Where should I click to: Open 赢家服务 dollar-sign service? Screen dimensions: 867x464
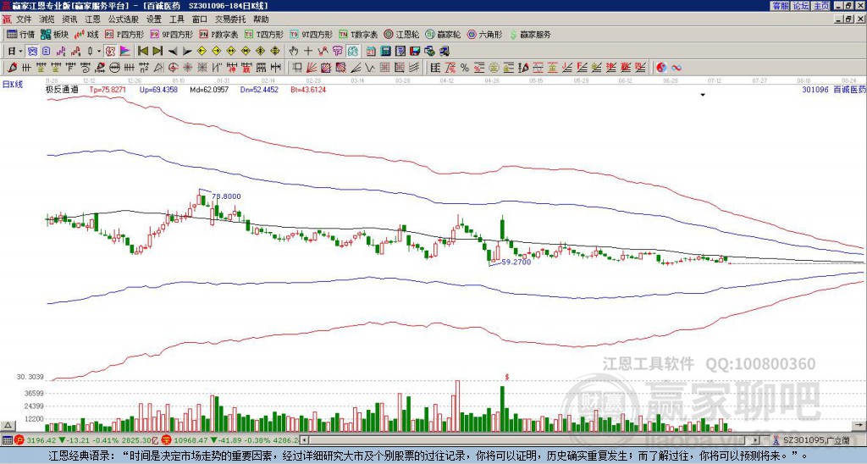pos(530,34)
